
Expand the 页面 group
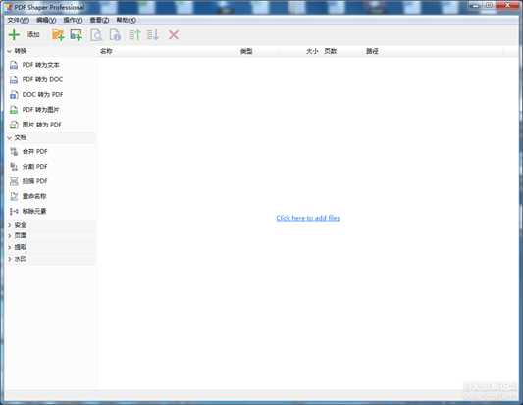[x=10, y=236]
